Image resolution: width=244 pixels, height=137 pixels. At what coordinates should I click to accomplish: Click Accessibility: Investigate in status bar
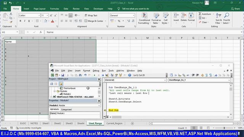coord(29,128)
